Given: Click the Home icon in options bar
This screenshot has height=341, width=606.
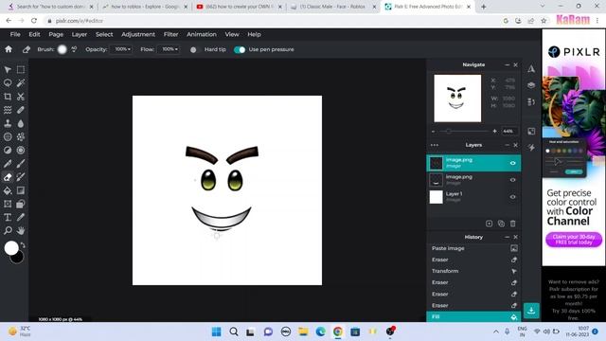Looking at the screenshot, I should (9, 49).
